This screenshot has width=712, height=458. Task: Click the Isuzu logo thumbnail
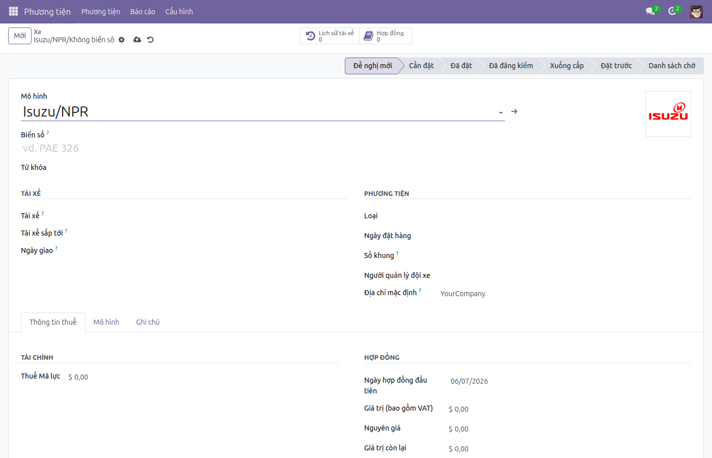pos(668,114)
